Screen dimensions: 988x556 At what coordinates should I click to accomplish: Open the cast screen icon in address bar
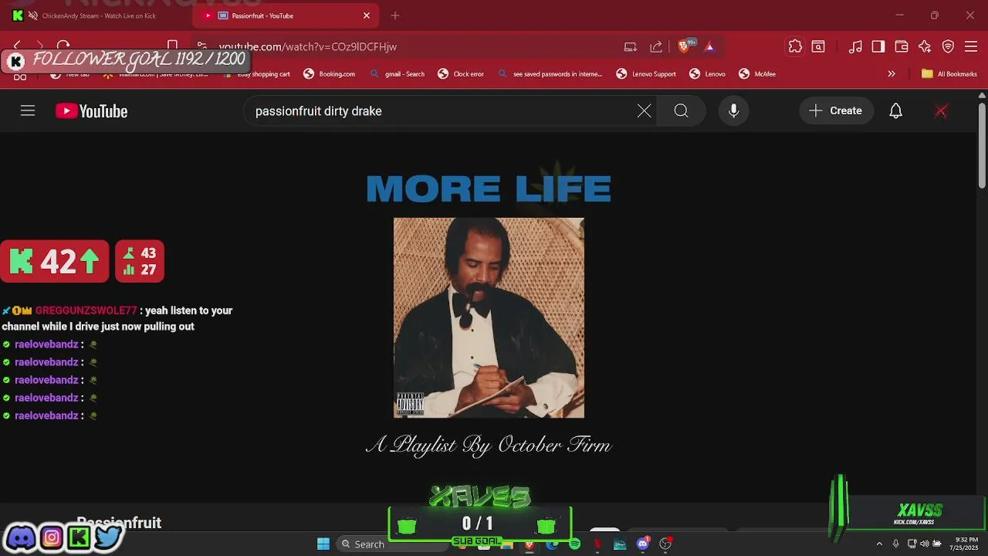click(x=631, y=46)
